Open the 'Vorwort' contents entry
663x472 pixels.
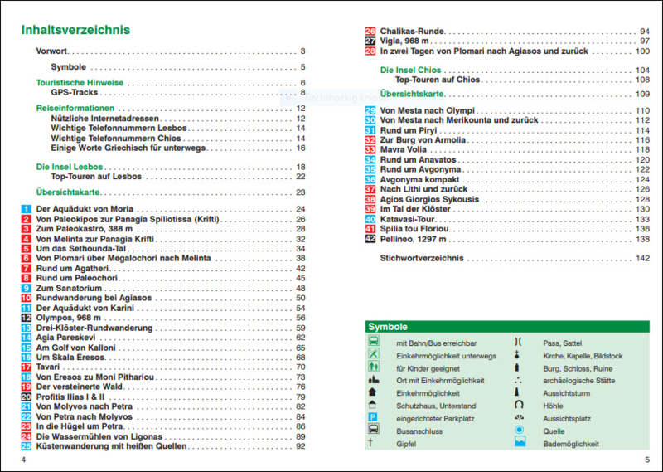point(171,51)
